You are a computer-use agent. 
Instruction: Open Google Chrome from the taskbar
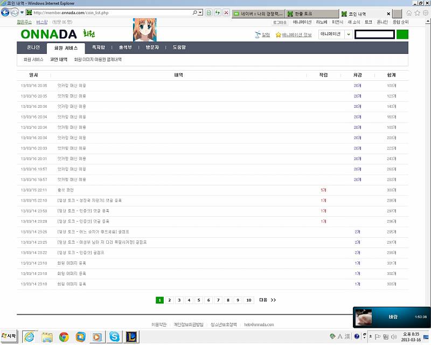pyautogui.click(x=64, y=337)
